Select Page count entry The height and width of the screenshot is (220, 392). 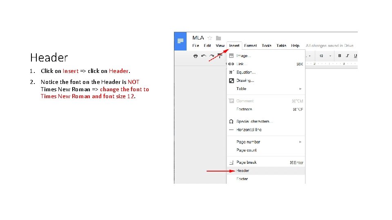(x=266, y=150)
